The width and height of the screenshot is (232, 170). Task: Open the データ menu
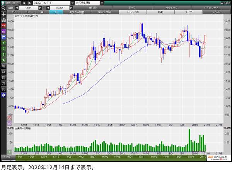(x=132, y=8)
